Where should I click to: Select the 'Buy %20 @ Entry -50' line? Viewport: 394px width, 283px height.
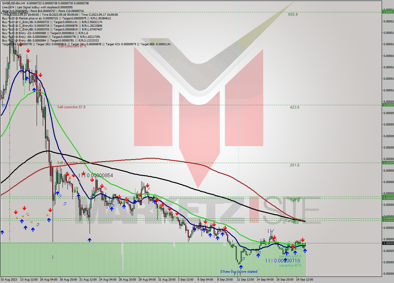click(x=50, y=37)
